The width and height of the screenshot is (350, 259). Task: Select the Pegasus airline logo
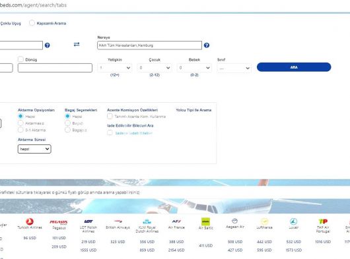59,222
